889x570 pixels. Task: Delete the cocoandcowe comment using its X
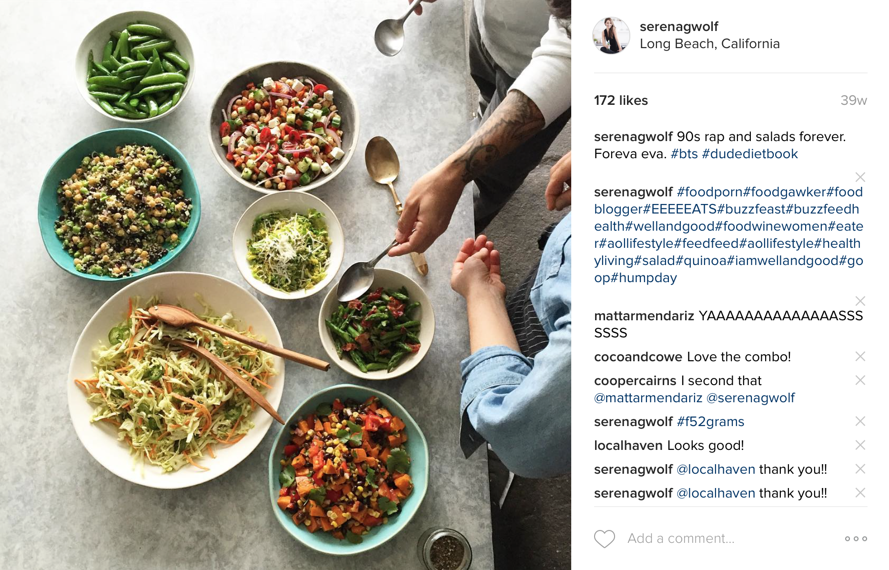coord(860,356)
